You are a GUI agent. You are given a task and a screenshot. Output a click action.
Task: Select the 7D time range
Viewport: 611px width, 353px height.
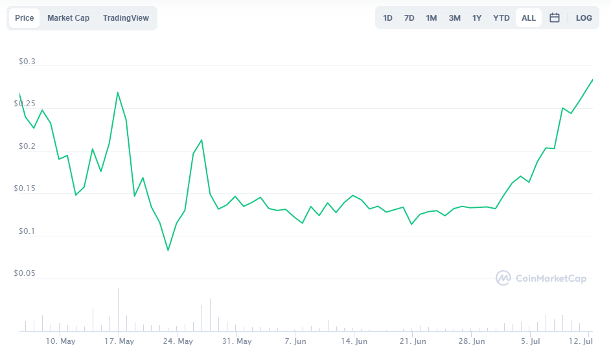(x=409, y=18)
